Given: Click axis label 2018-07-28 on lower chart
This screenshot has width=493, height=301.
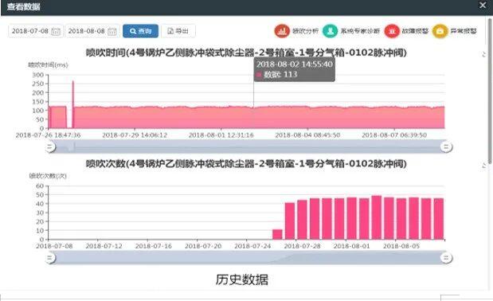Looking at the screenshot, I should point(302,246).
